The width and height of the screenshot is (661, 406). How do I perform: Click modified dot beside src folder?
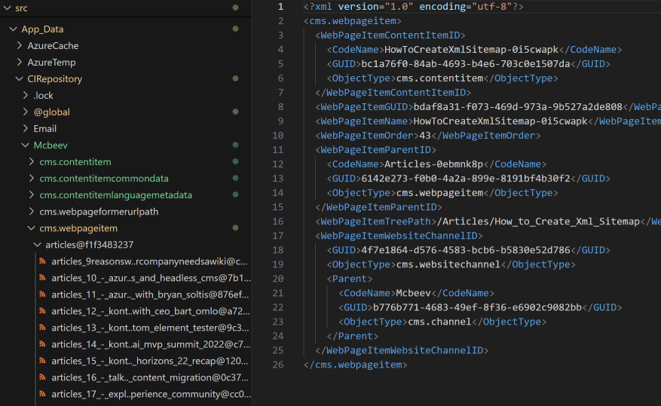pyautogui.click(x=236, y=8)
